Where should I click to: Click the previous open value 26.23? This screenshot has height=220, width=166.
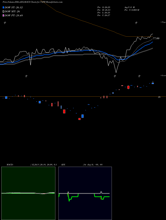[104, 7]
